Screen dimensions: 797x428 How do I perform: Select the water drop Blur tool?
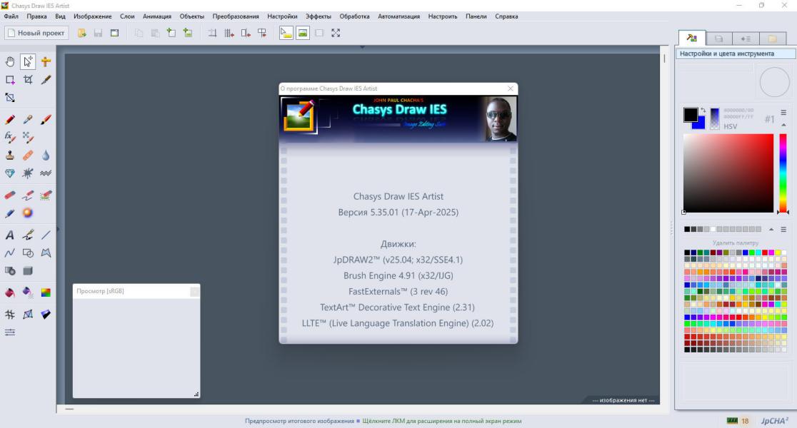46,156
